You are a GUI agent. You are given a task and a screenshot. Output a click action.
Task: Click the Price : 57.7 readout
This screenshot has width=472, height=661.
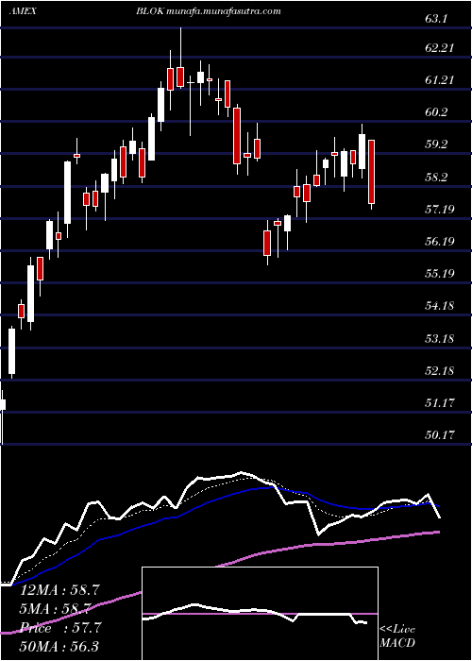[x=59, y=628]
